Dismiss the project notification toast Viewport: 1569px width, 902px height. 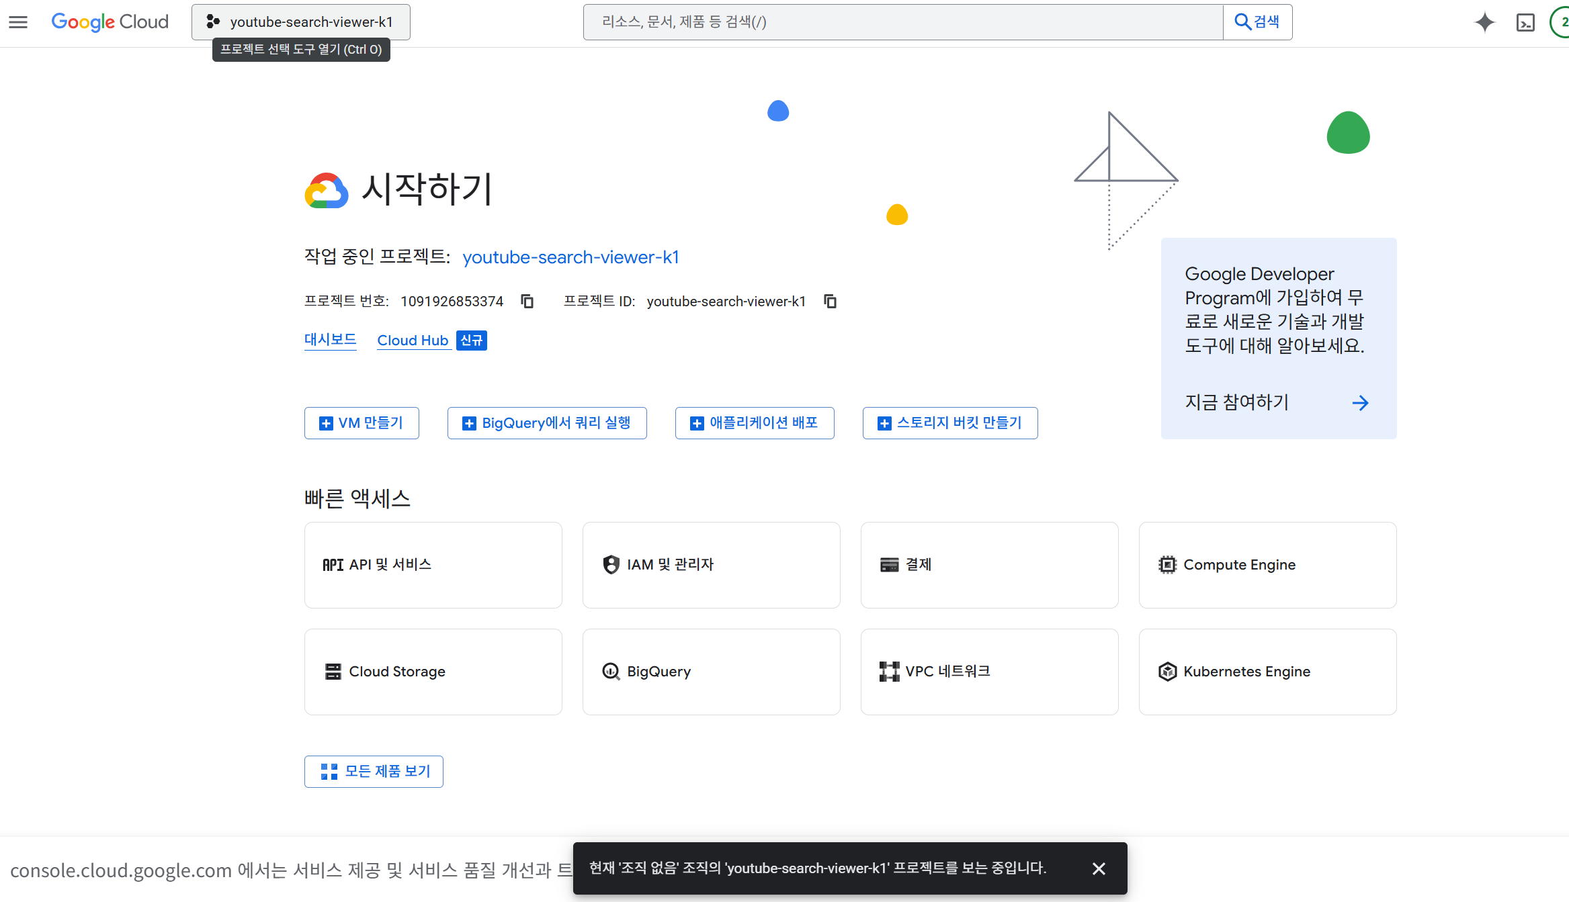(x=1099, y=868)
